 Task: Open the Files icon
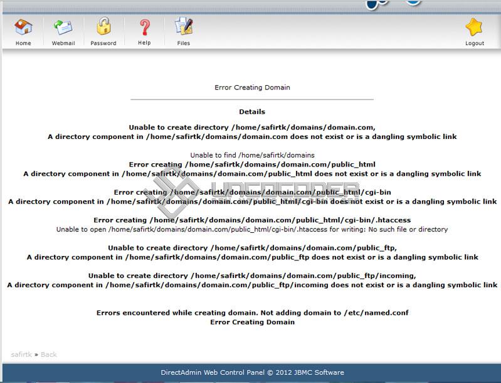pyautogui.click(x=184, y=26)
